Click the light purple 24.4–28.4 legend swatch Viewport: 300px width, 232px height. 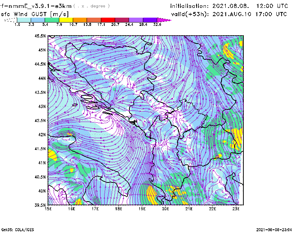pos(136,20)
